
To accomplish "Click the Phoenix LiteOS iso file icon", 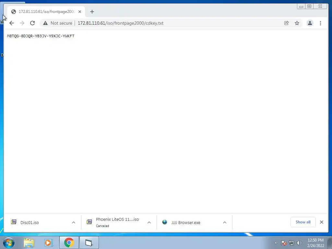I will tap(89, 222).
